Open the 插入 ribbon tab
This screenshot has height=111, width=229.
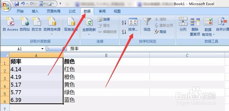click(35, 11)
